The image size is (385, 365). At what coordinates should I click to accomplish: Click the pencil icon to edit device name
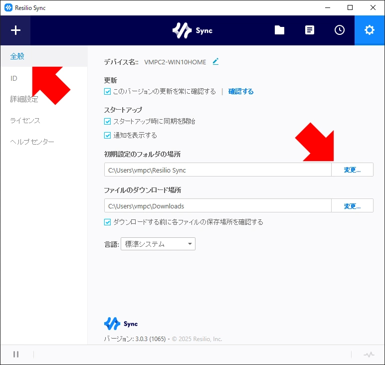[215, 62]
